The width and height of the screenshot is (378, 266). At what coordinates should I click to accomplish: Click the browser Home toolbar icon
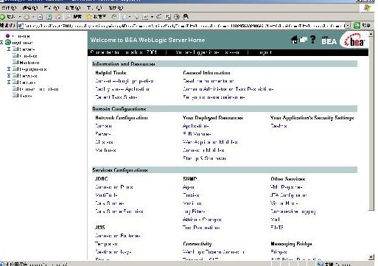coord(58,17)
